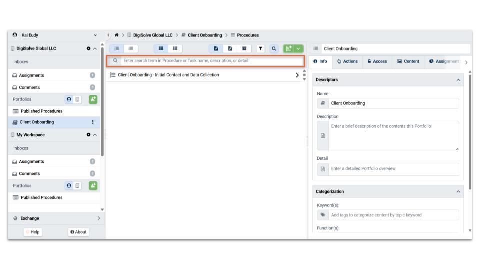Open Published Procedures under DigiSolve Global LLC
480x270 pixels.
pos(54,111)
